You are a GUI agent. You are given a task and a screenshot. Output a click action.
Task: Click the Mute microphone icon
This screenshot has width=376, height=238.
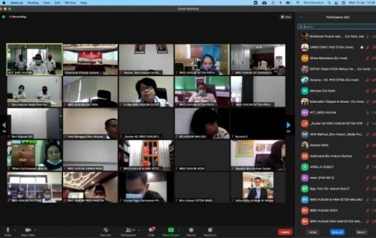coord(8,230)
